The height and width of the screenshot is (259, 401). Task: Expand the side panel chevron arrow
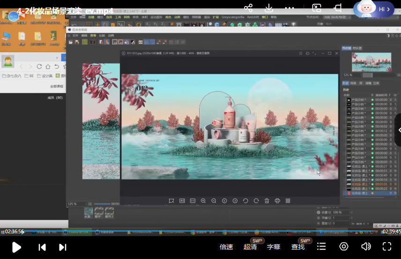coord(399,130)
